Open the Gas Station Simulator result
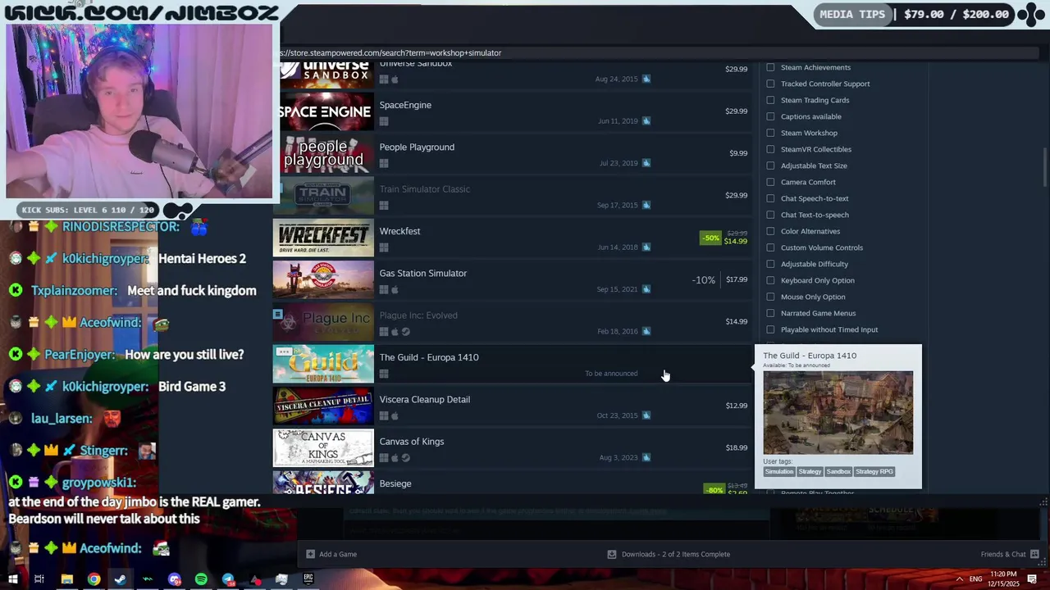Viewport: 1050px width, 590px height. pyautogui.click(x=513, y=279)
